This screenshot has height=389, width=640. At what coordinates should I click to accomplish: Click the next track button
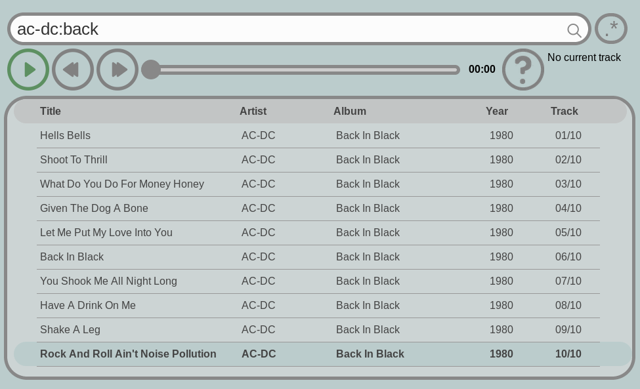click(x=117, y=70)
